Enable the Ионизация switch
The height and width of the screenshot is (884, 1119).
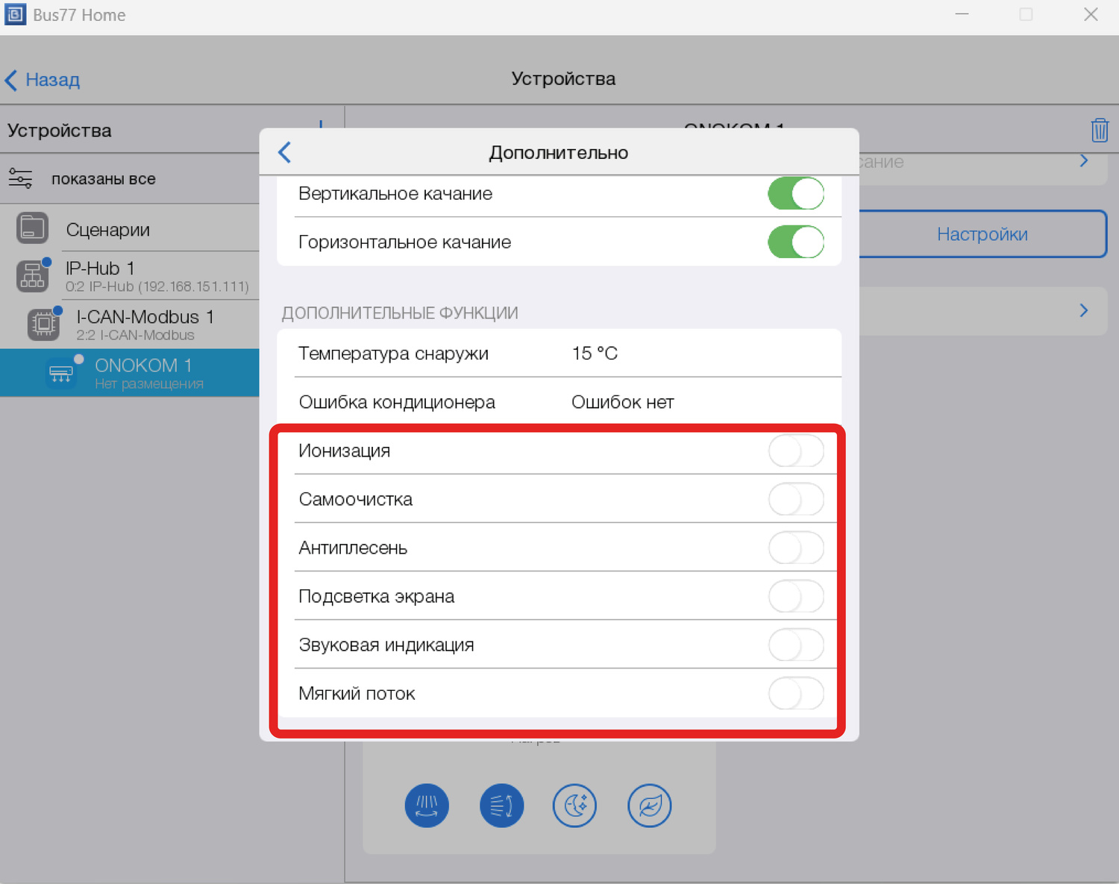pos(795,451)
